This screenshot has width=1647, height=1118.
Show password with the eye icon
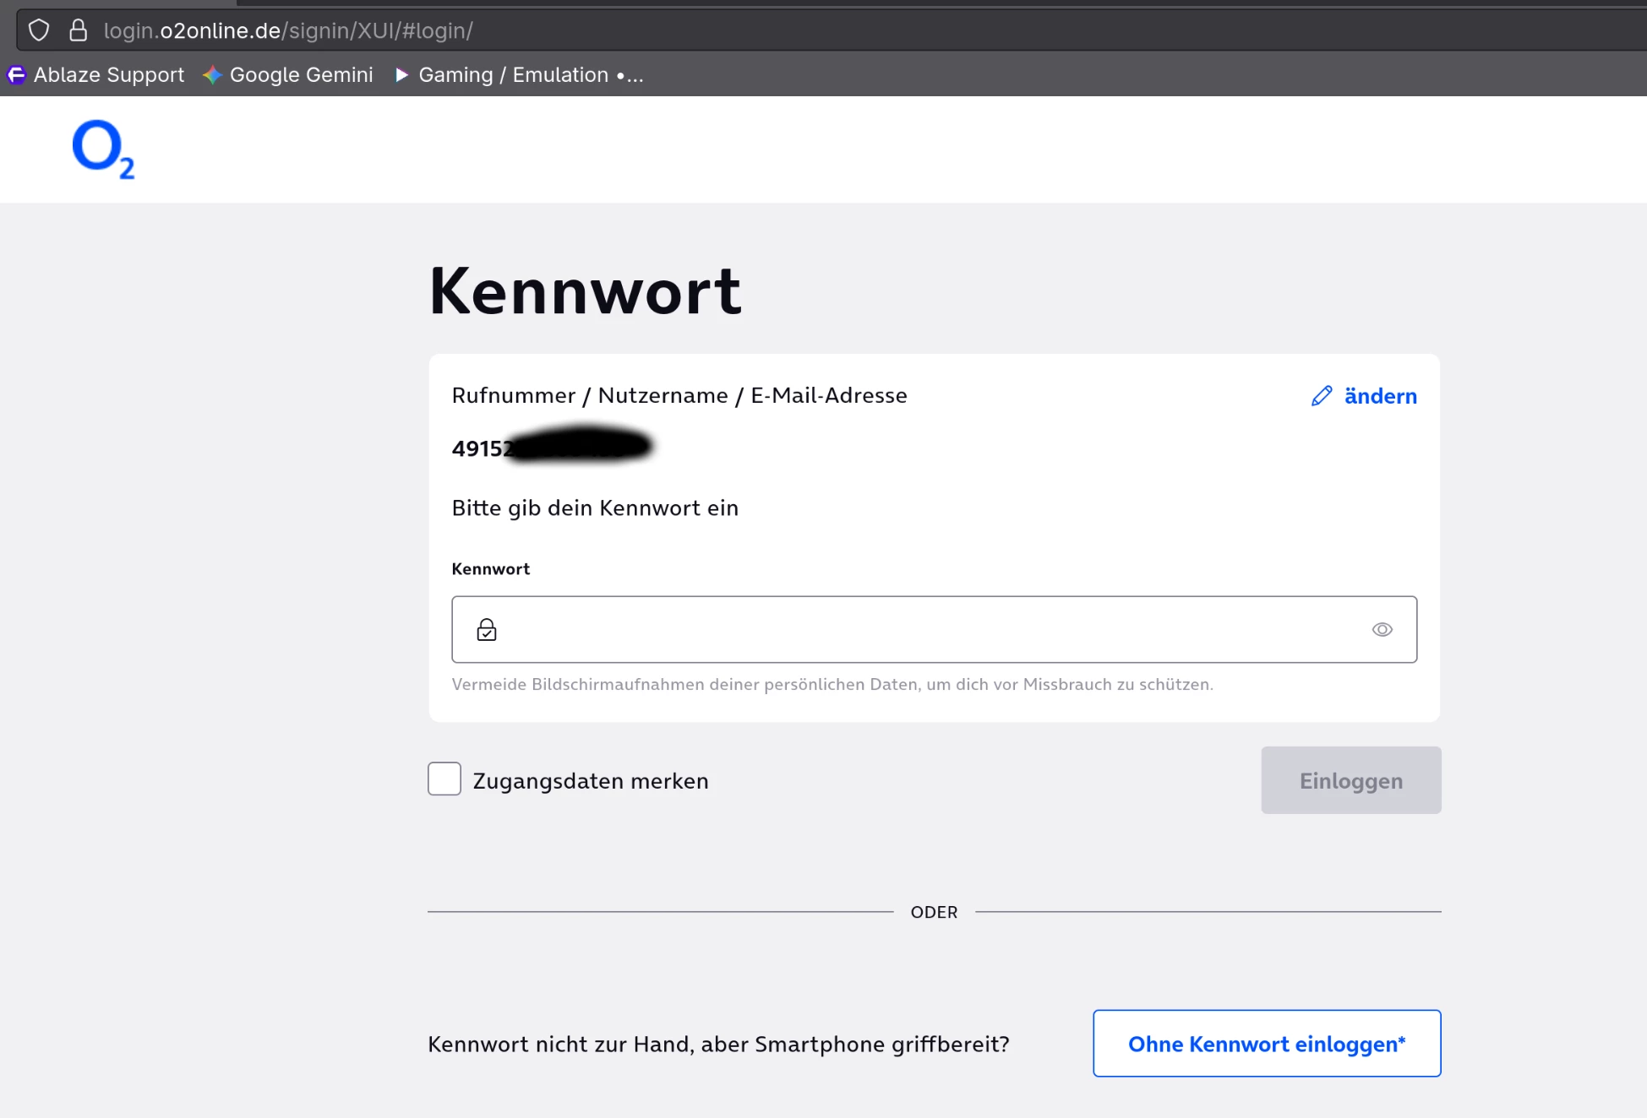[x=1382, y=630]
